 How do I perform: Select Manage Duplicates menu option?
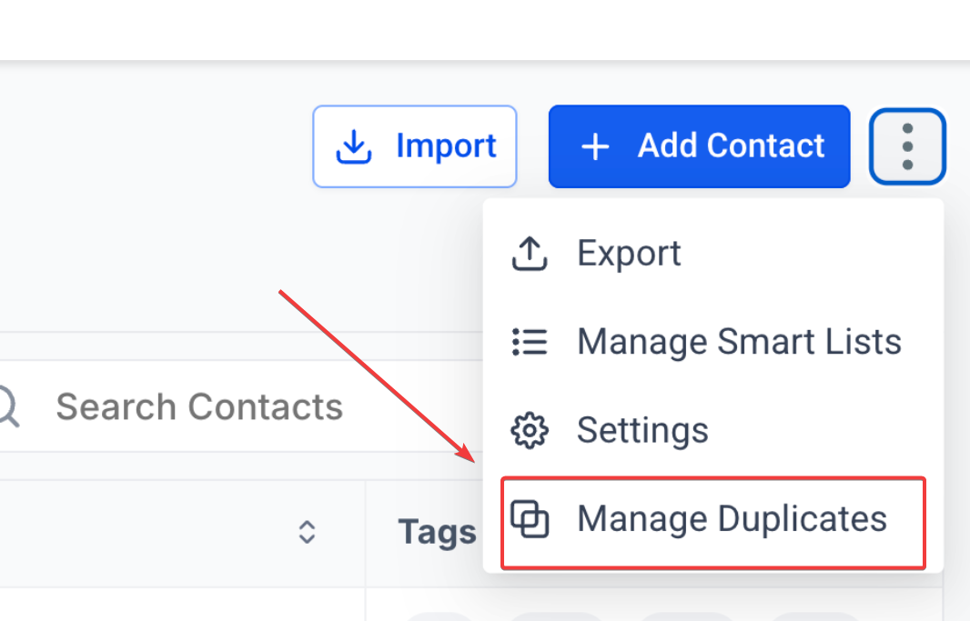732,519
